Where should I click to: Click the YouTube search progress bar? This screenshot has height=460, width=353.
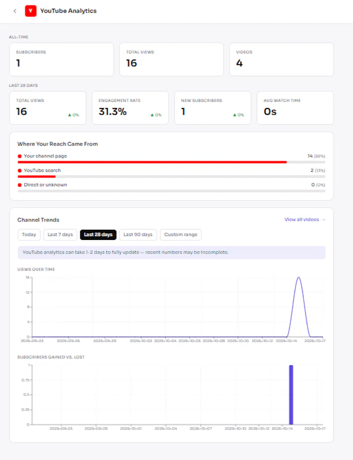pos(171,176)
